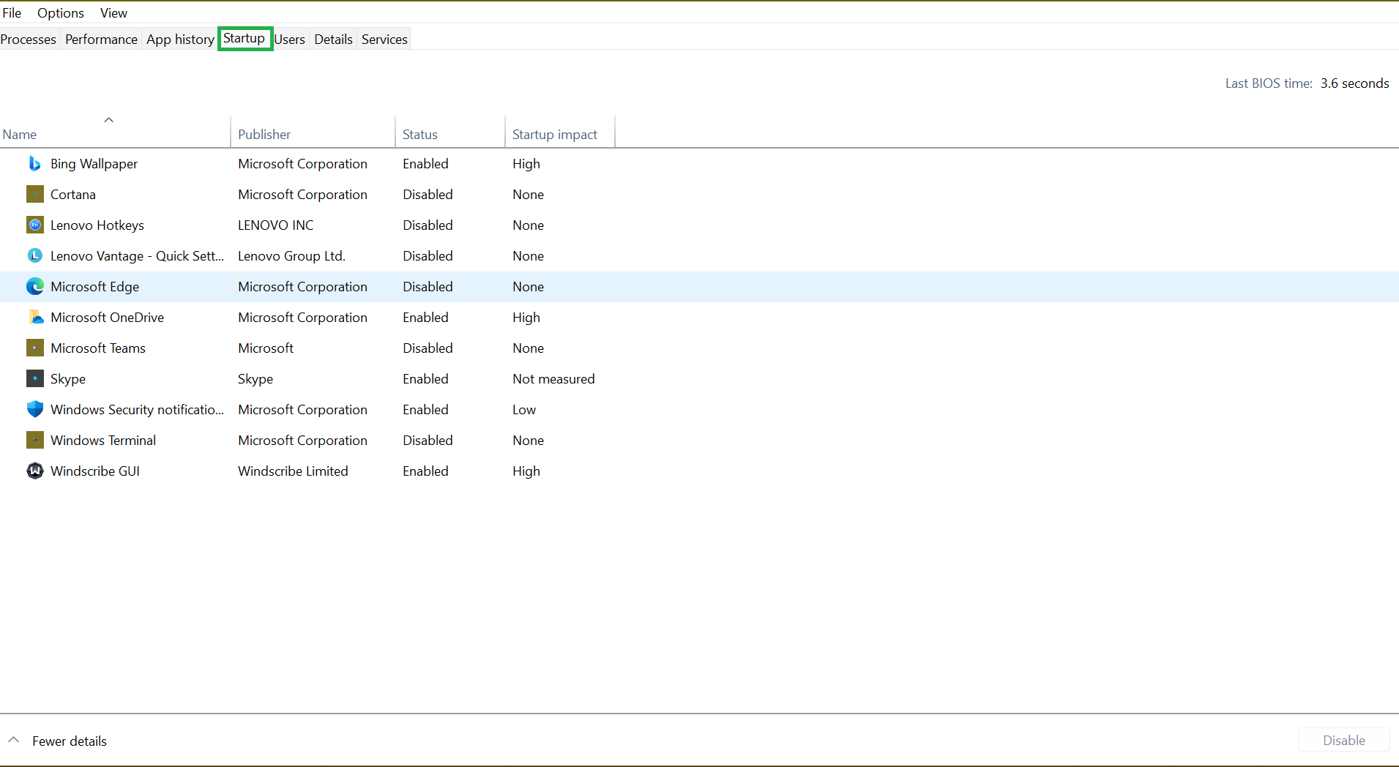This screenshot has height=767, width=1399.
Task: Click Microsoft publisher cell in Teams row
Action: 266,348
